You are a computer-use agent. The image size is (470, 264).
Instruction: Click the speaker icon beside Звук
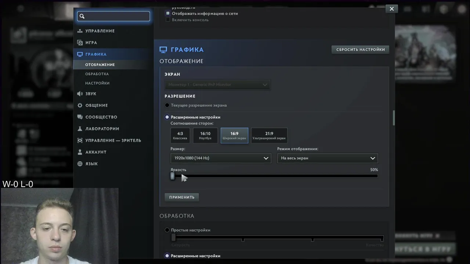pos(80,93)
